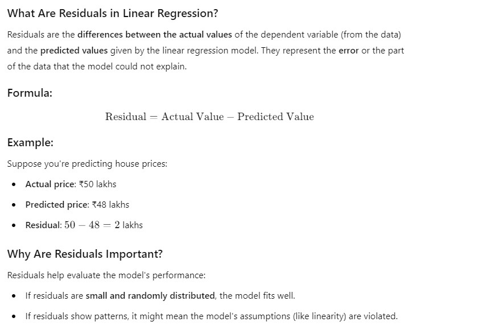Image resolution: width=500 pixels, height=330 pixels.
Task: Click the sentence "Suppose you're predicting house prices:"
Action: pyautogui.click(x=87, y=164)
